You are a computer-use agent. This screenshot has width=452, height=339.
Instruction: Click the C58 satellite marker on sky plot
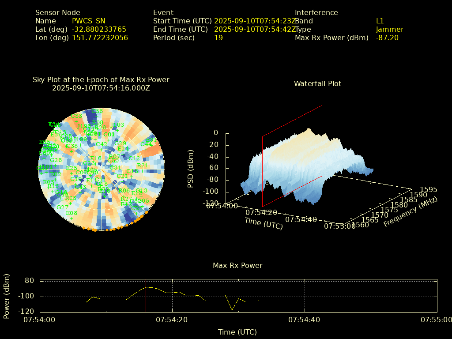tap(97, 117)
